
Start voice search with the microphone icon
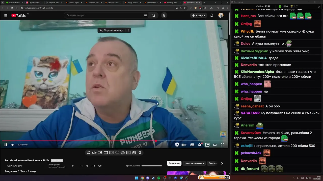coord(164,15)
